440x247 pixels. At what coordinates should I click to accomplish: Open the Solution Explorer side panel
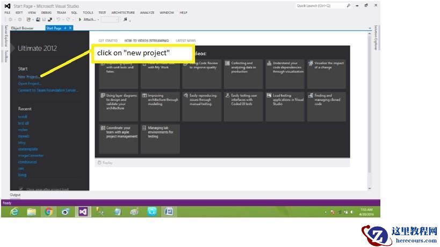(x=376, y=38)
